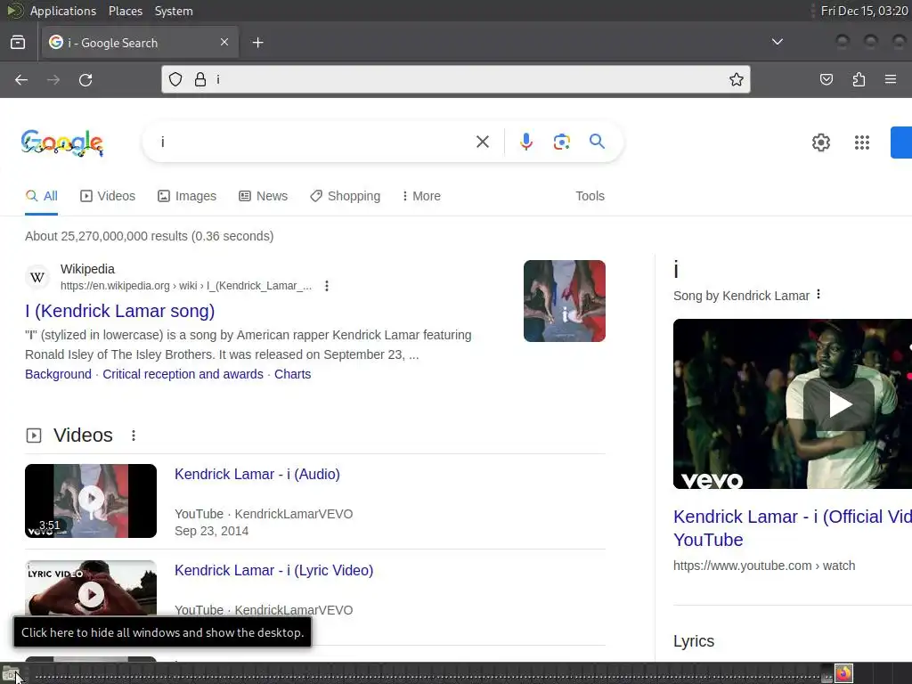The width and height of the screenshot is (912, 684).
Task: Close the Google Search browser tab
Action: (224, 42)
